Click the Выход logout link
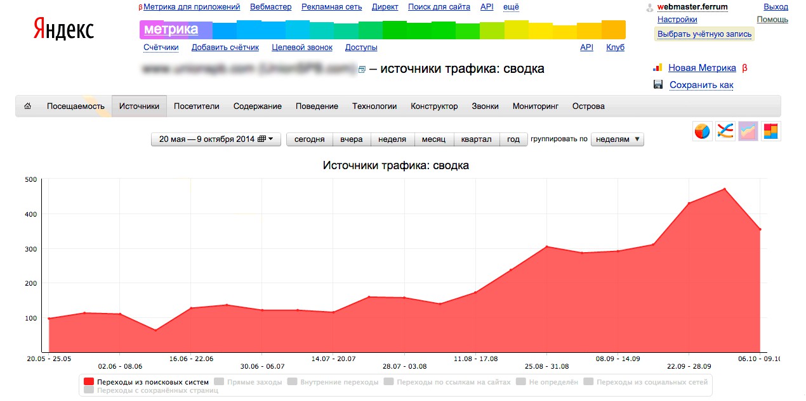Screen dimensions: 806x401 pyautogui.click(x=776, y=7)
